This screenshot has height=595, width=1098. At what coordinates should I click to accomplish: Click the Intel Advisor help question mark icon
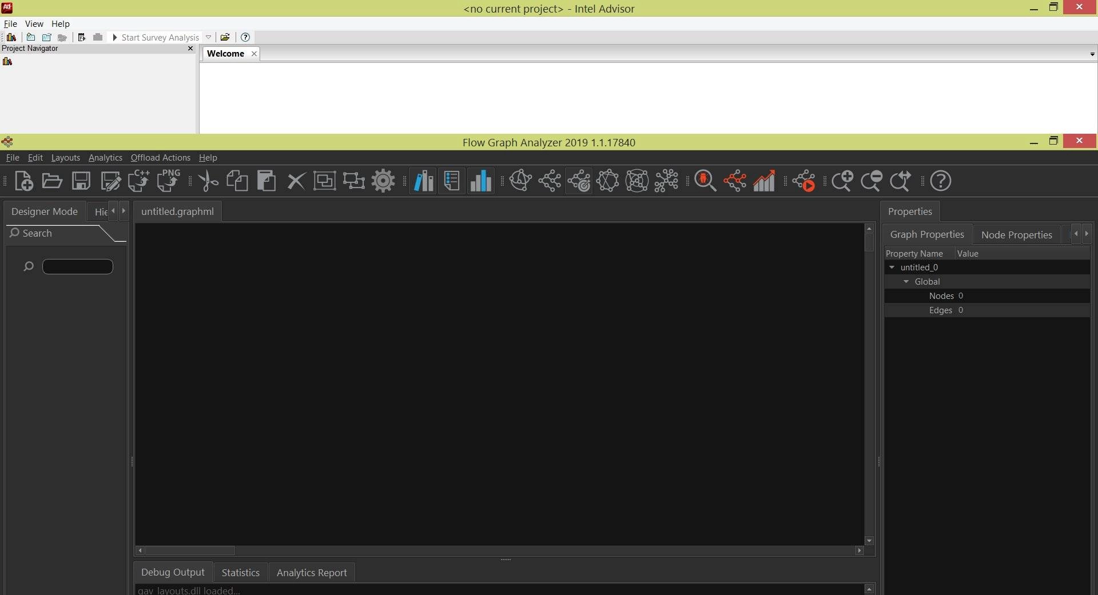[x=245, y=37]
